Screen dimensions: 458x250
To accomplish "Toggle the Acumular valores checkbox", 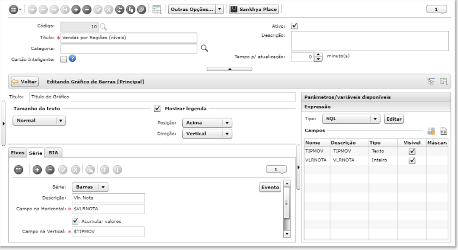I will coord(76,221).
